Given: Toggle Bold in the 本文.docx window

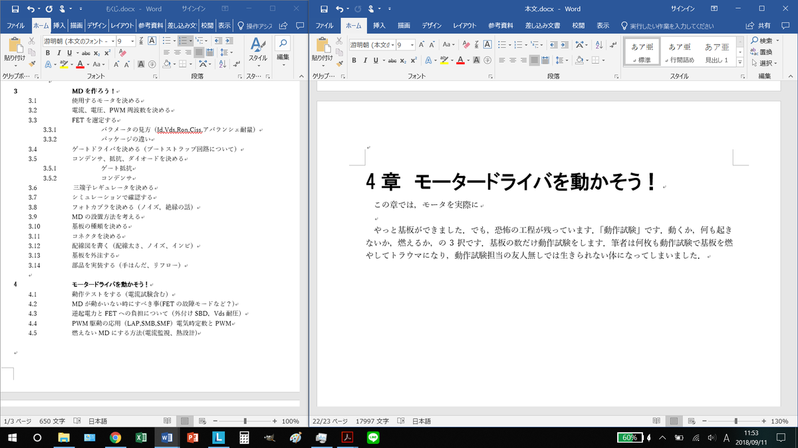Looking at the screenshot, I should pyautogui.click(x=354, y=60).
